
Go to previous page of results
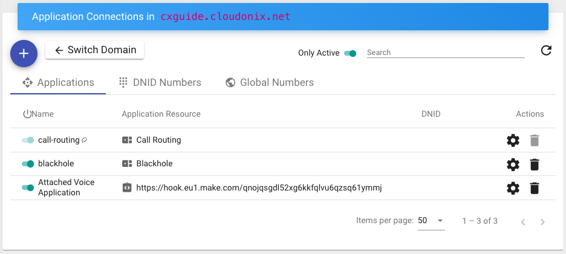point(523,221)
